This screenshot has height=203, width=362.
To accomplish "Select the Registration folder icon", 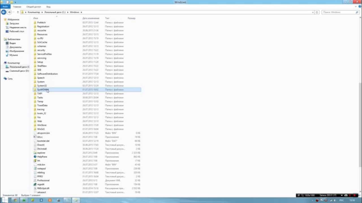I will coord(35,26).
